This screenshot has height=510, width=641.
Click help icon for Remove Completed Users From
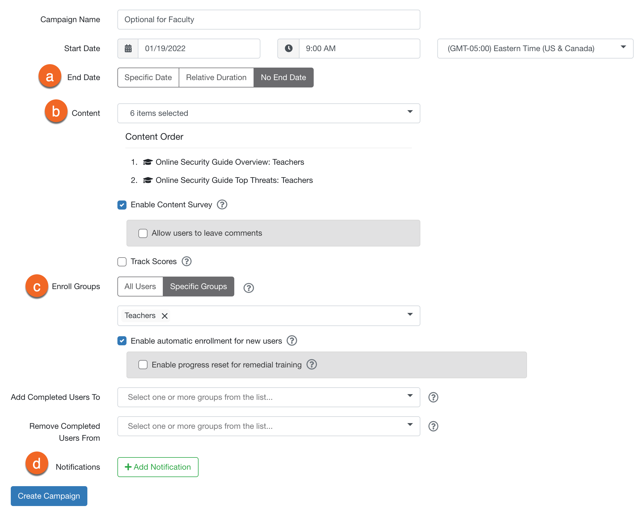(x=433, y=426)
